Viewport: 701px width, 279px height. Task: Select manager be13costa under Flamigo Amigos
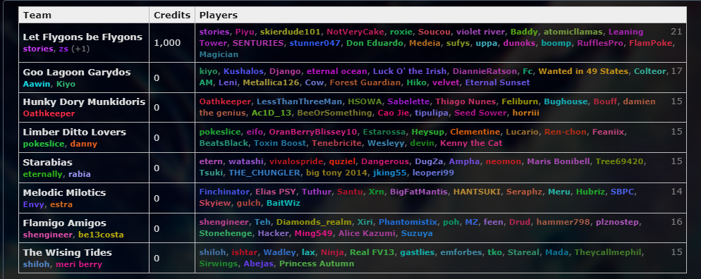101,235
